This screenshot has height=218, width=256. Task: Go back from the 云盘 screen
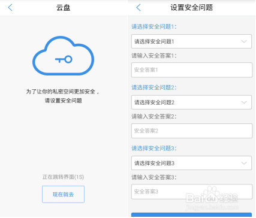pyautogui.click(x=10, y=8)
